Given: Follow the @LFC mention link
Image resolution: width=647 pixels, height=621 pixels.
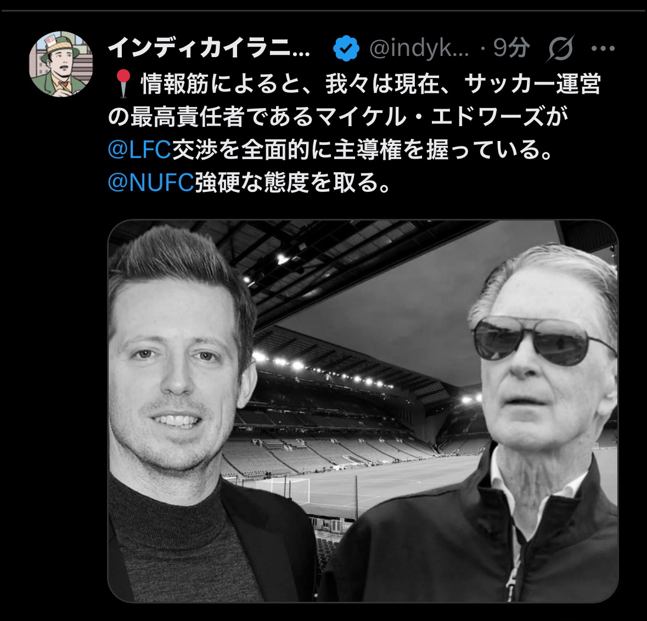Looking at the screenshot, I should [139, 149].
